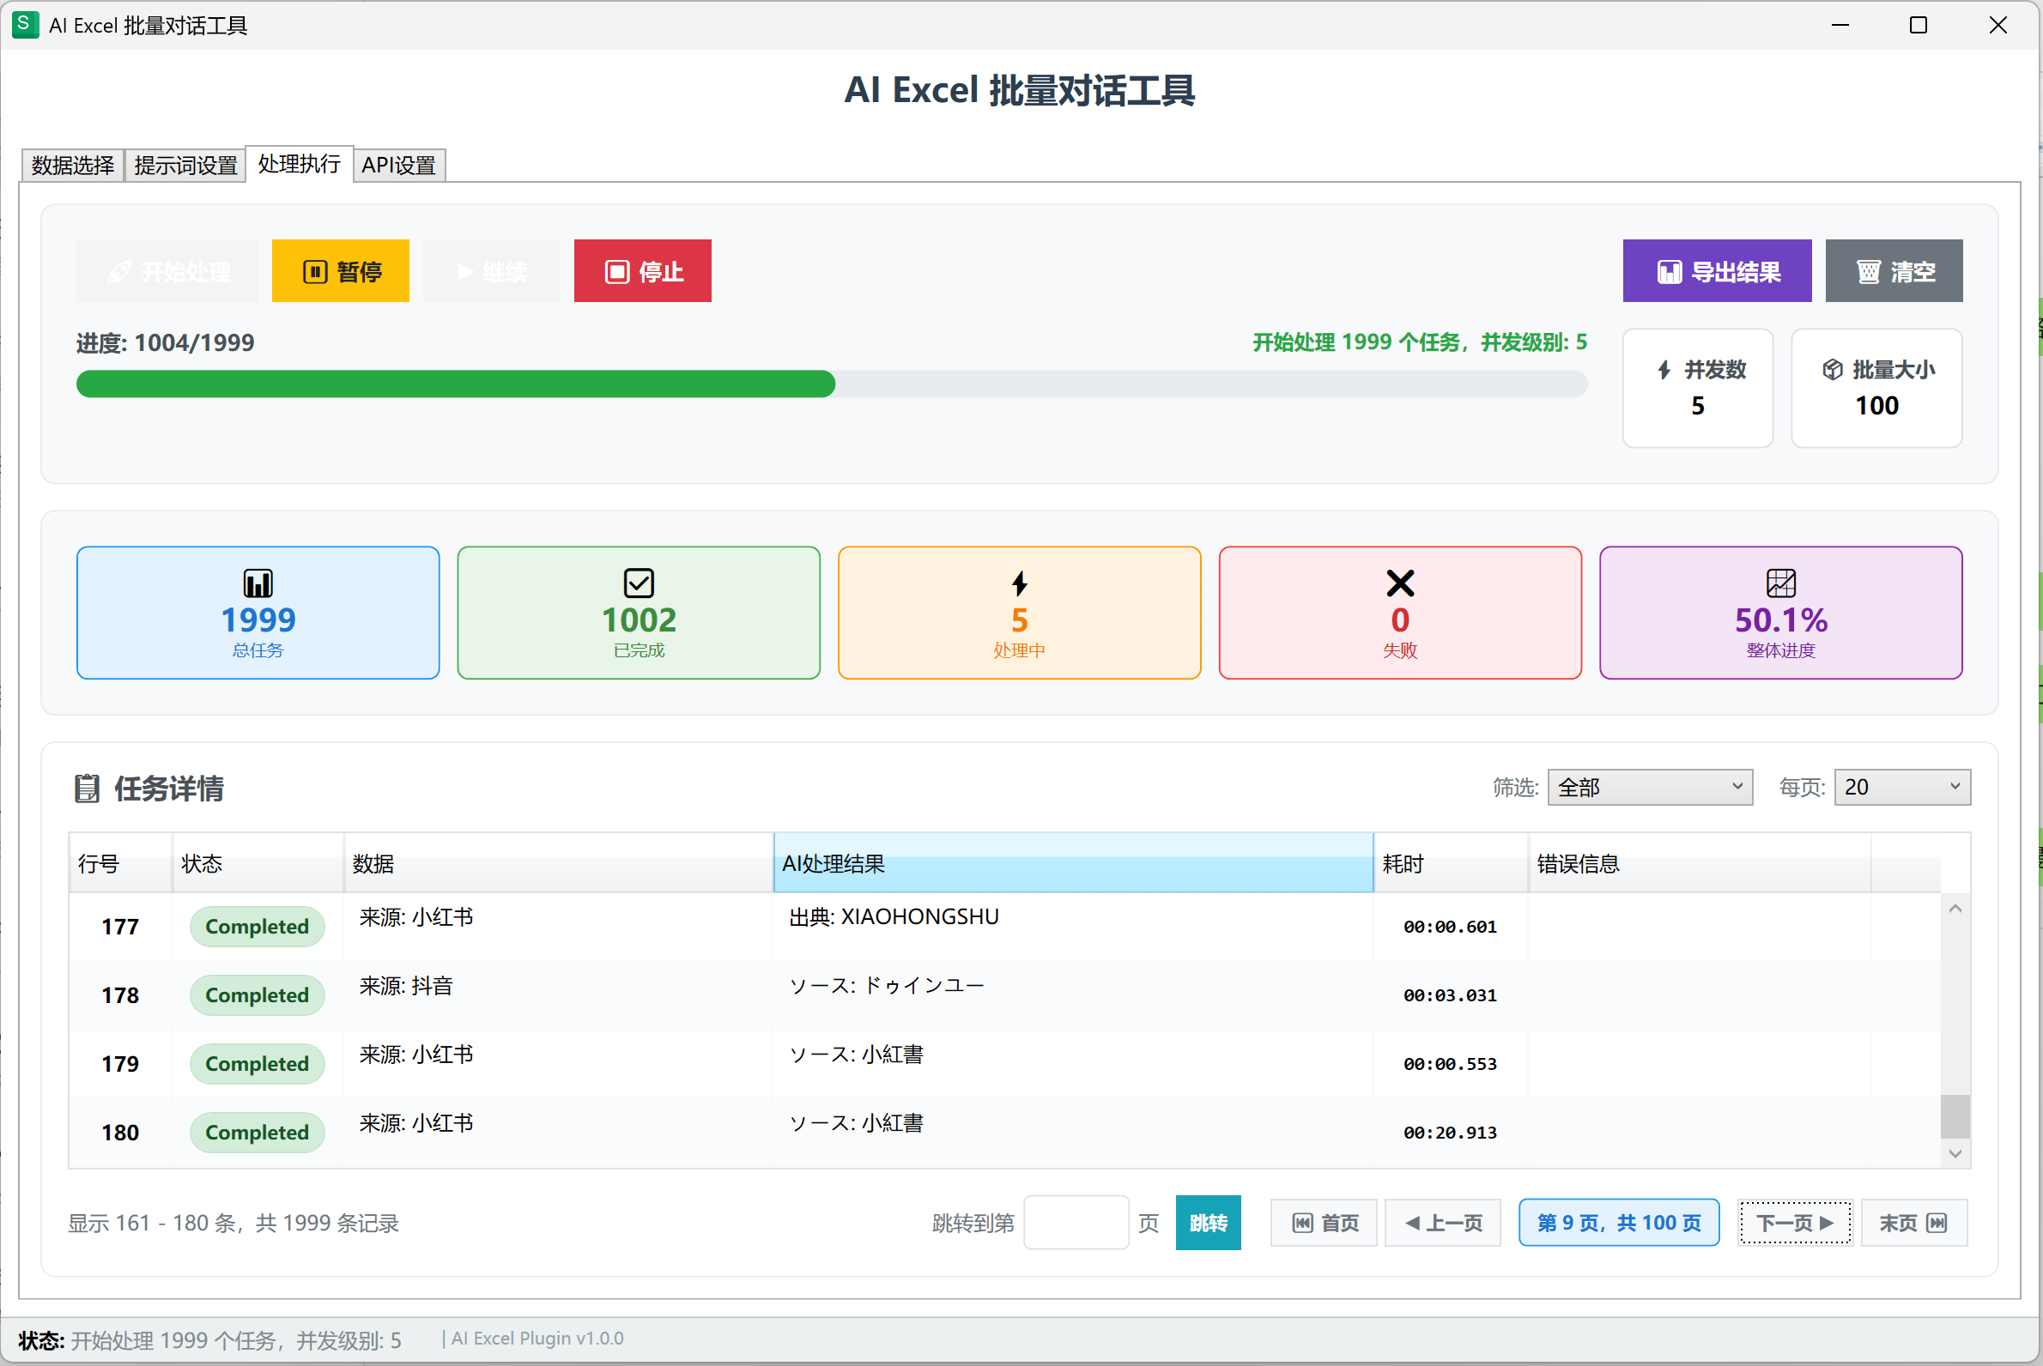
Task: Go to first page with 首页
Action: pos(1324,1222)
